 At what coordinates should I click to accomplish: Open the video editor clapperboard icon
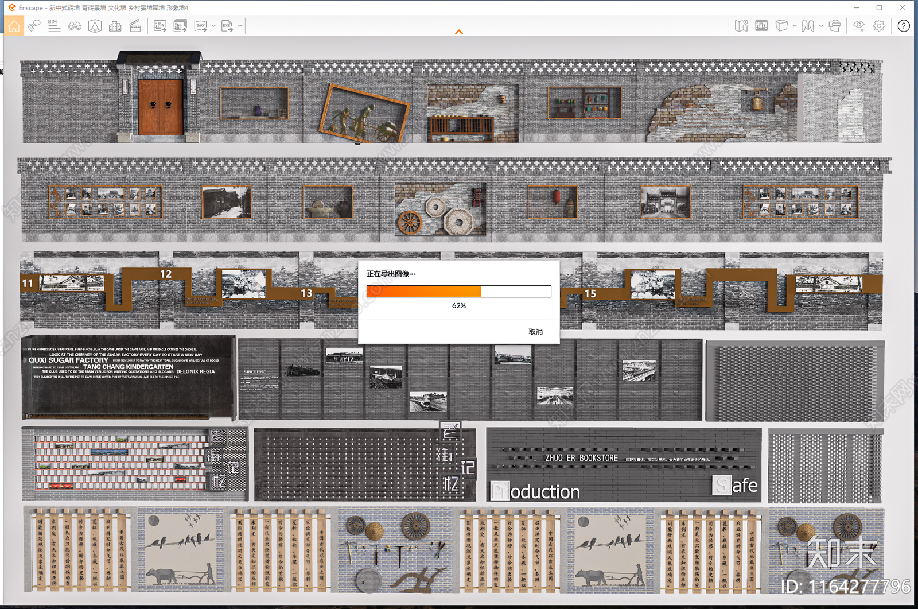pos(135,26)
